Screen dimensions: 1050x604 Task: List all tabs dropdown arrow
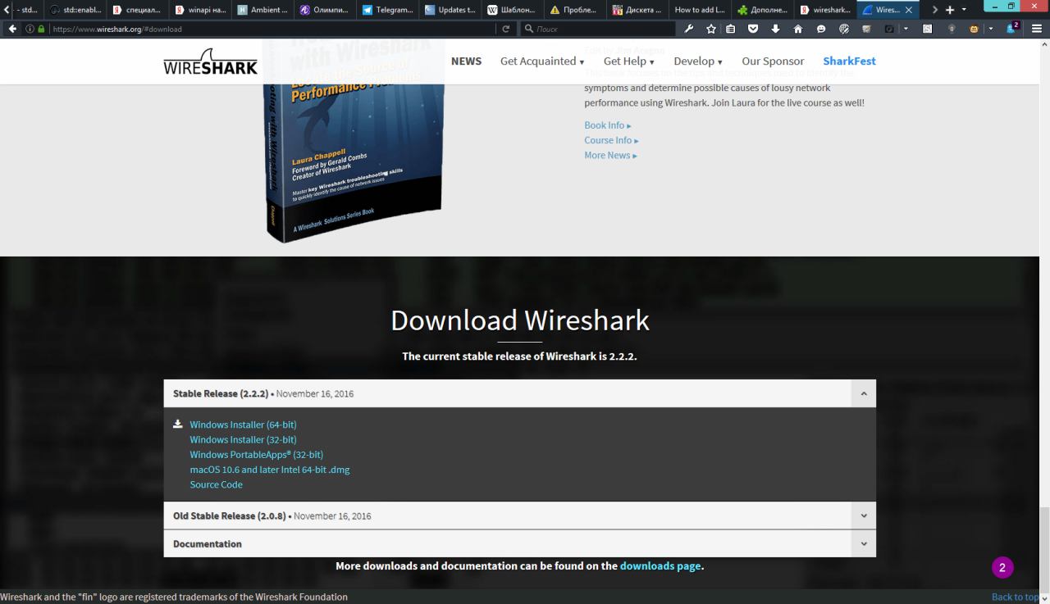(x=964, y=10)
